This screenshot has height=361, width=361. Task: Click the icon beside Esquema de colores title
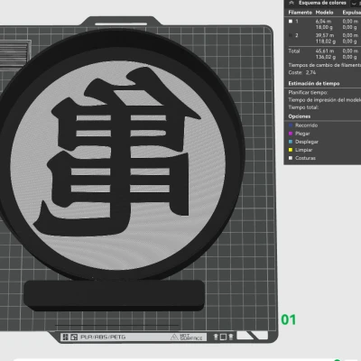pyautogui.click(x=292, y=3)
